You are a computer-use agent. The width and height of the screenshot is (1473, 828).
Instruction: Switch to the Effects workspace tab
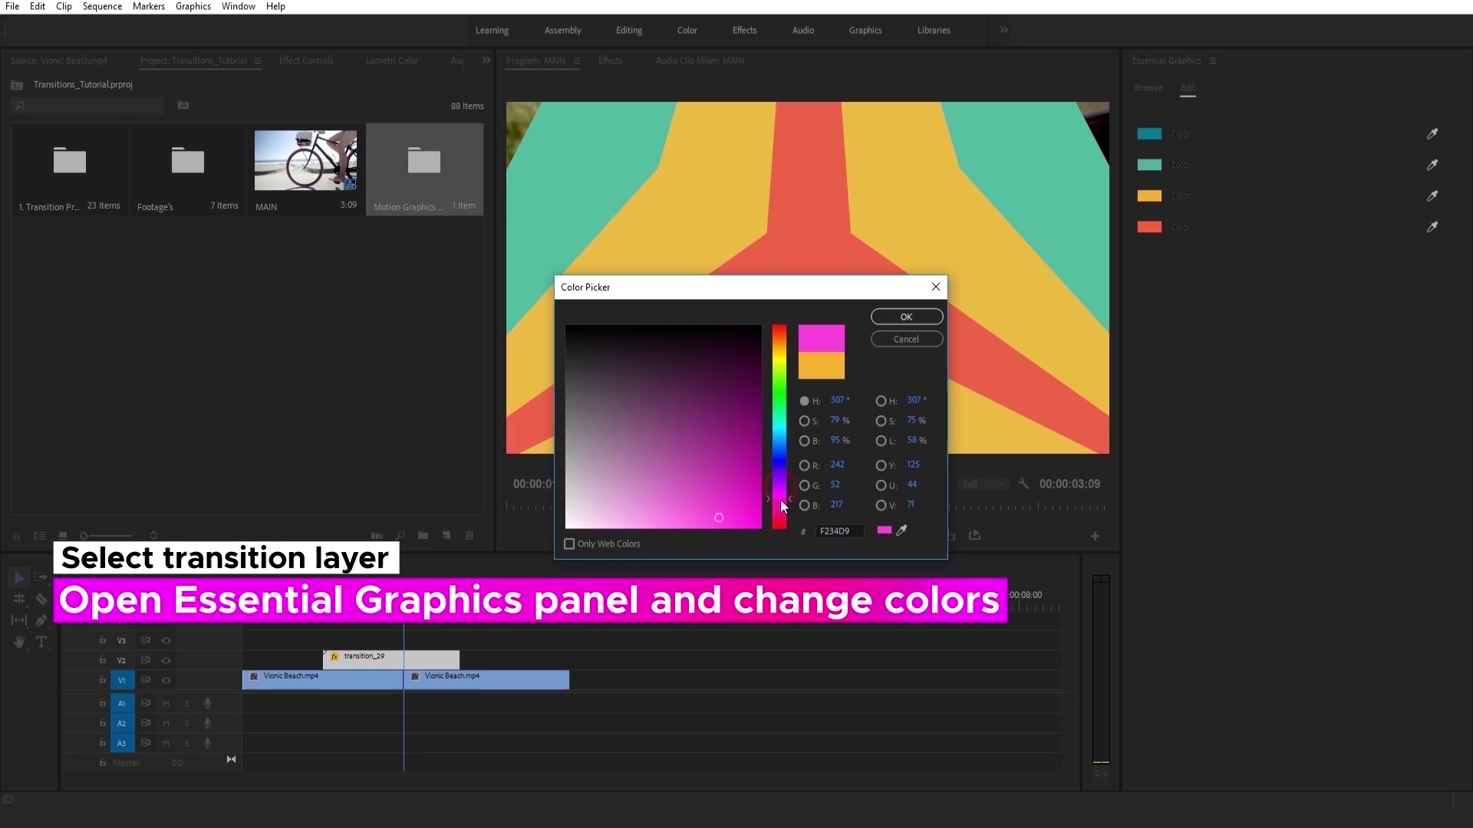click(744, 30)
